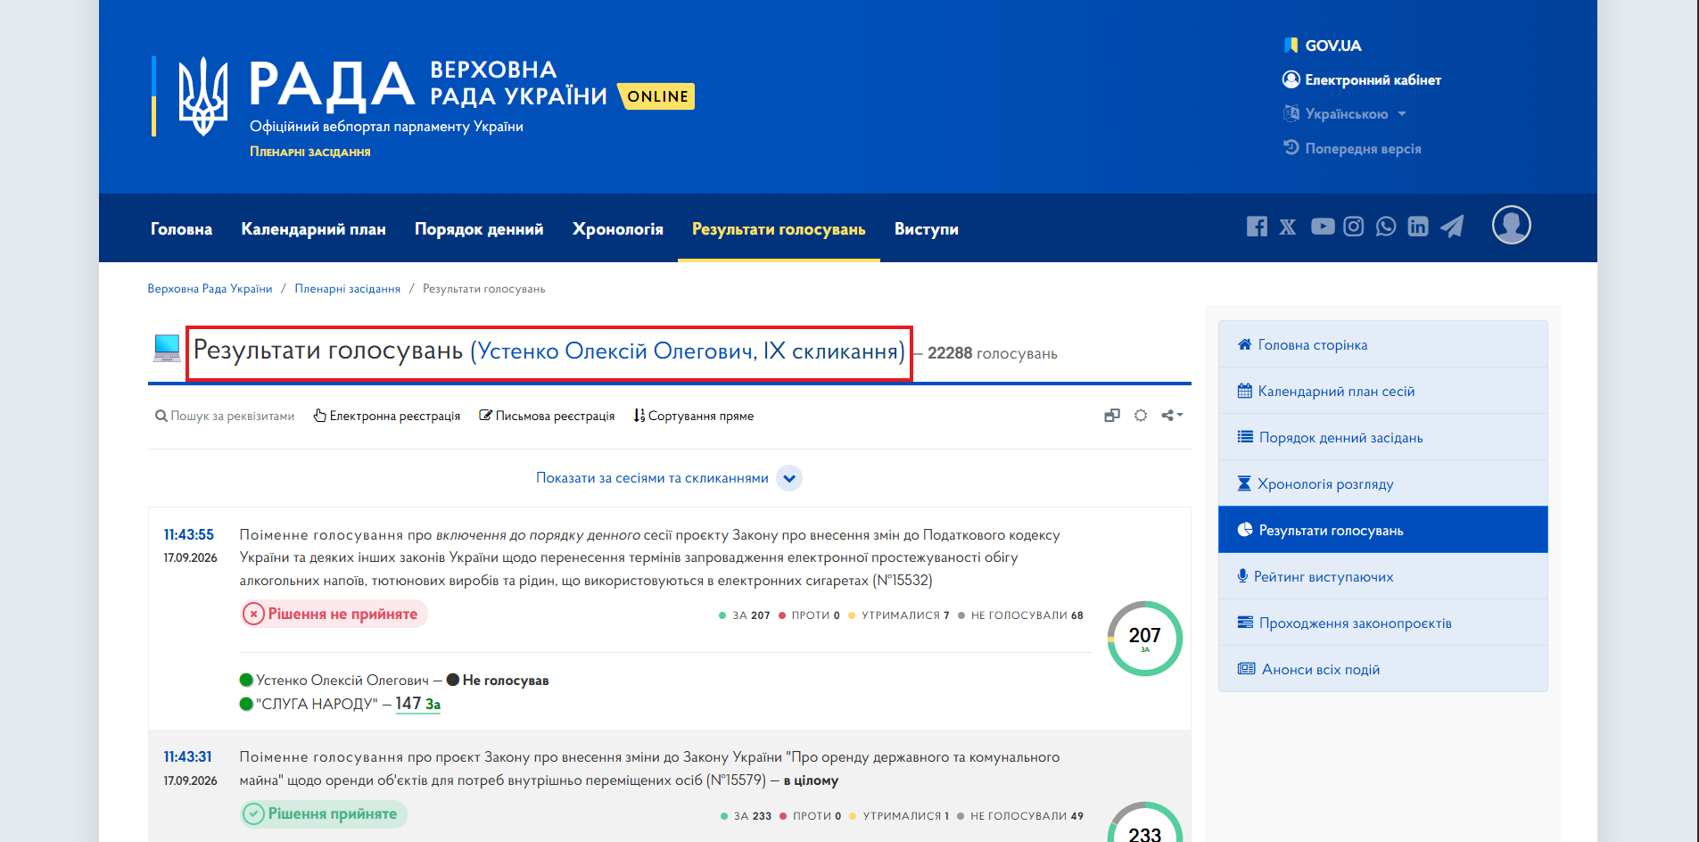This screenshot has width=1699, height=842.
Task: Open Порядок денний засідань in sidebar
Action: (x=1383, y=437)
